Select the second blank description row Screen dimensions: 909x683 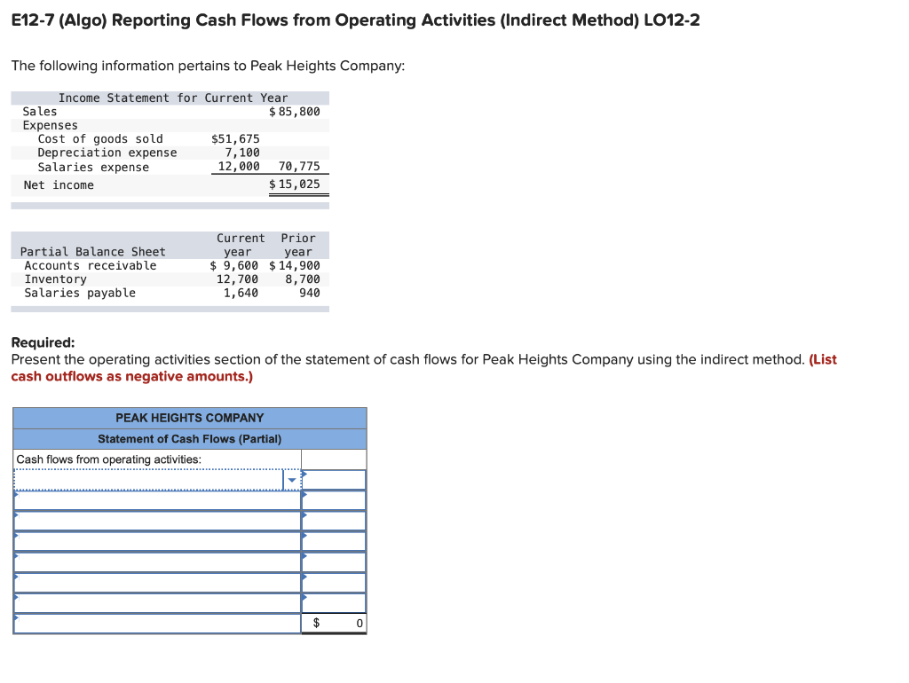point(155,499)
